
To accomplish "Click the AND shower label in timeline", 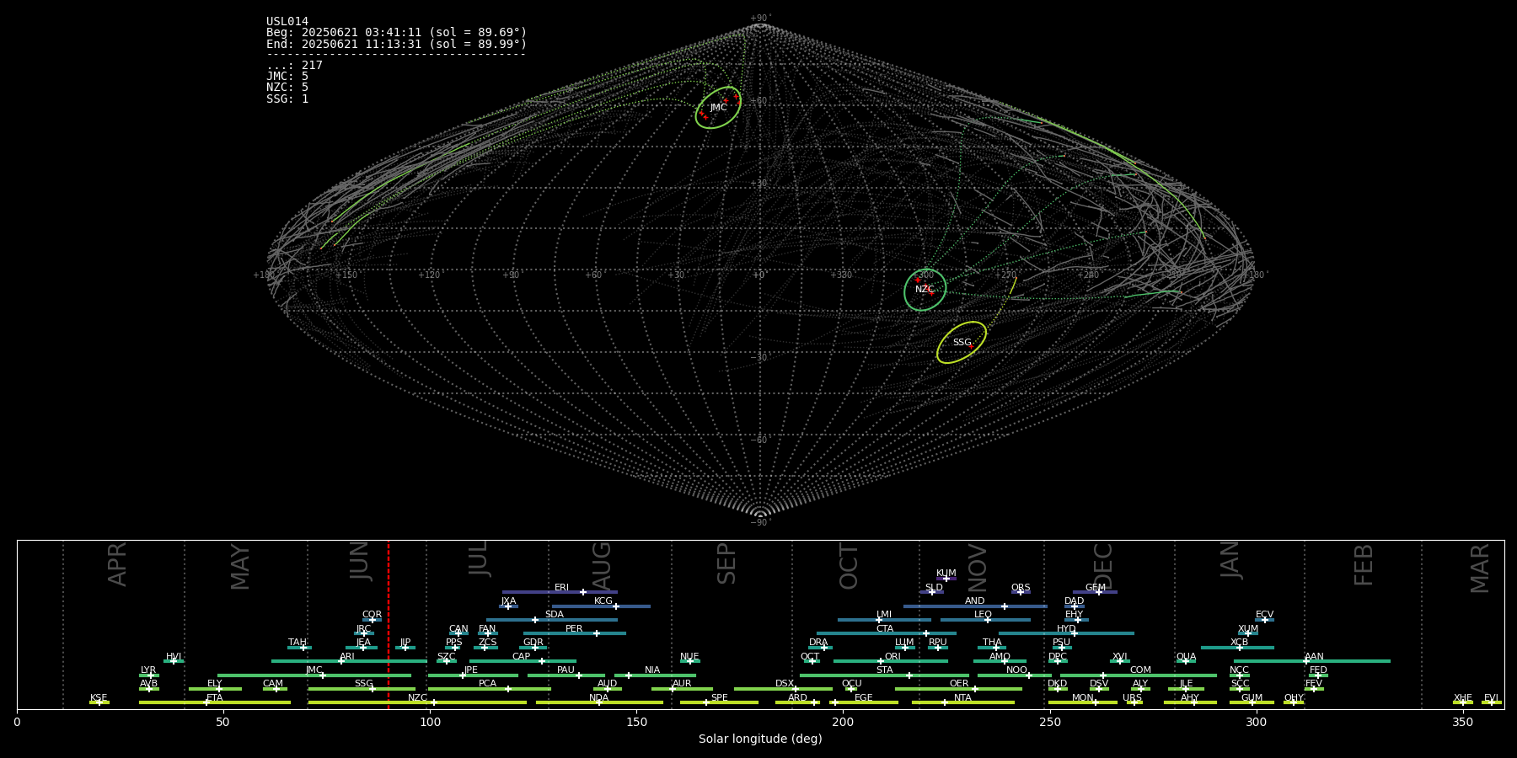I will click(975, 601).
